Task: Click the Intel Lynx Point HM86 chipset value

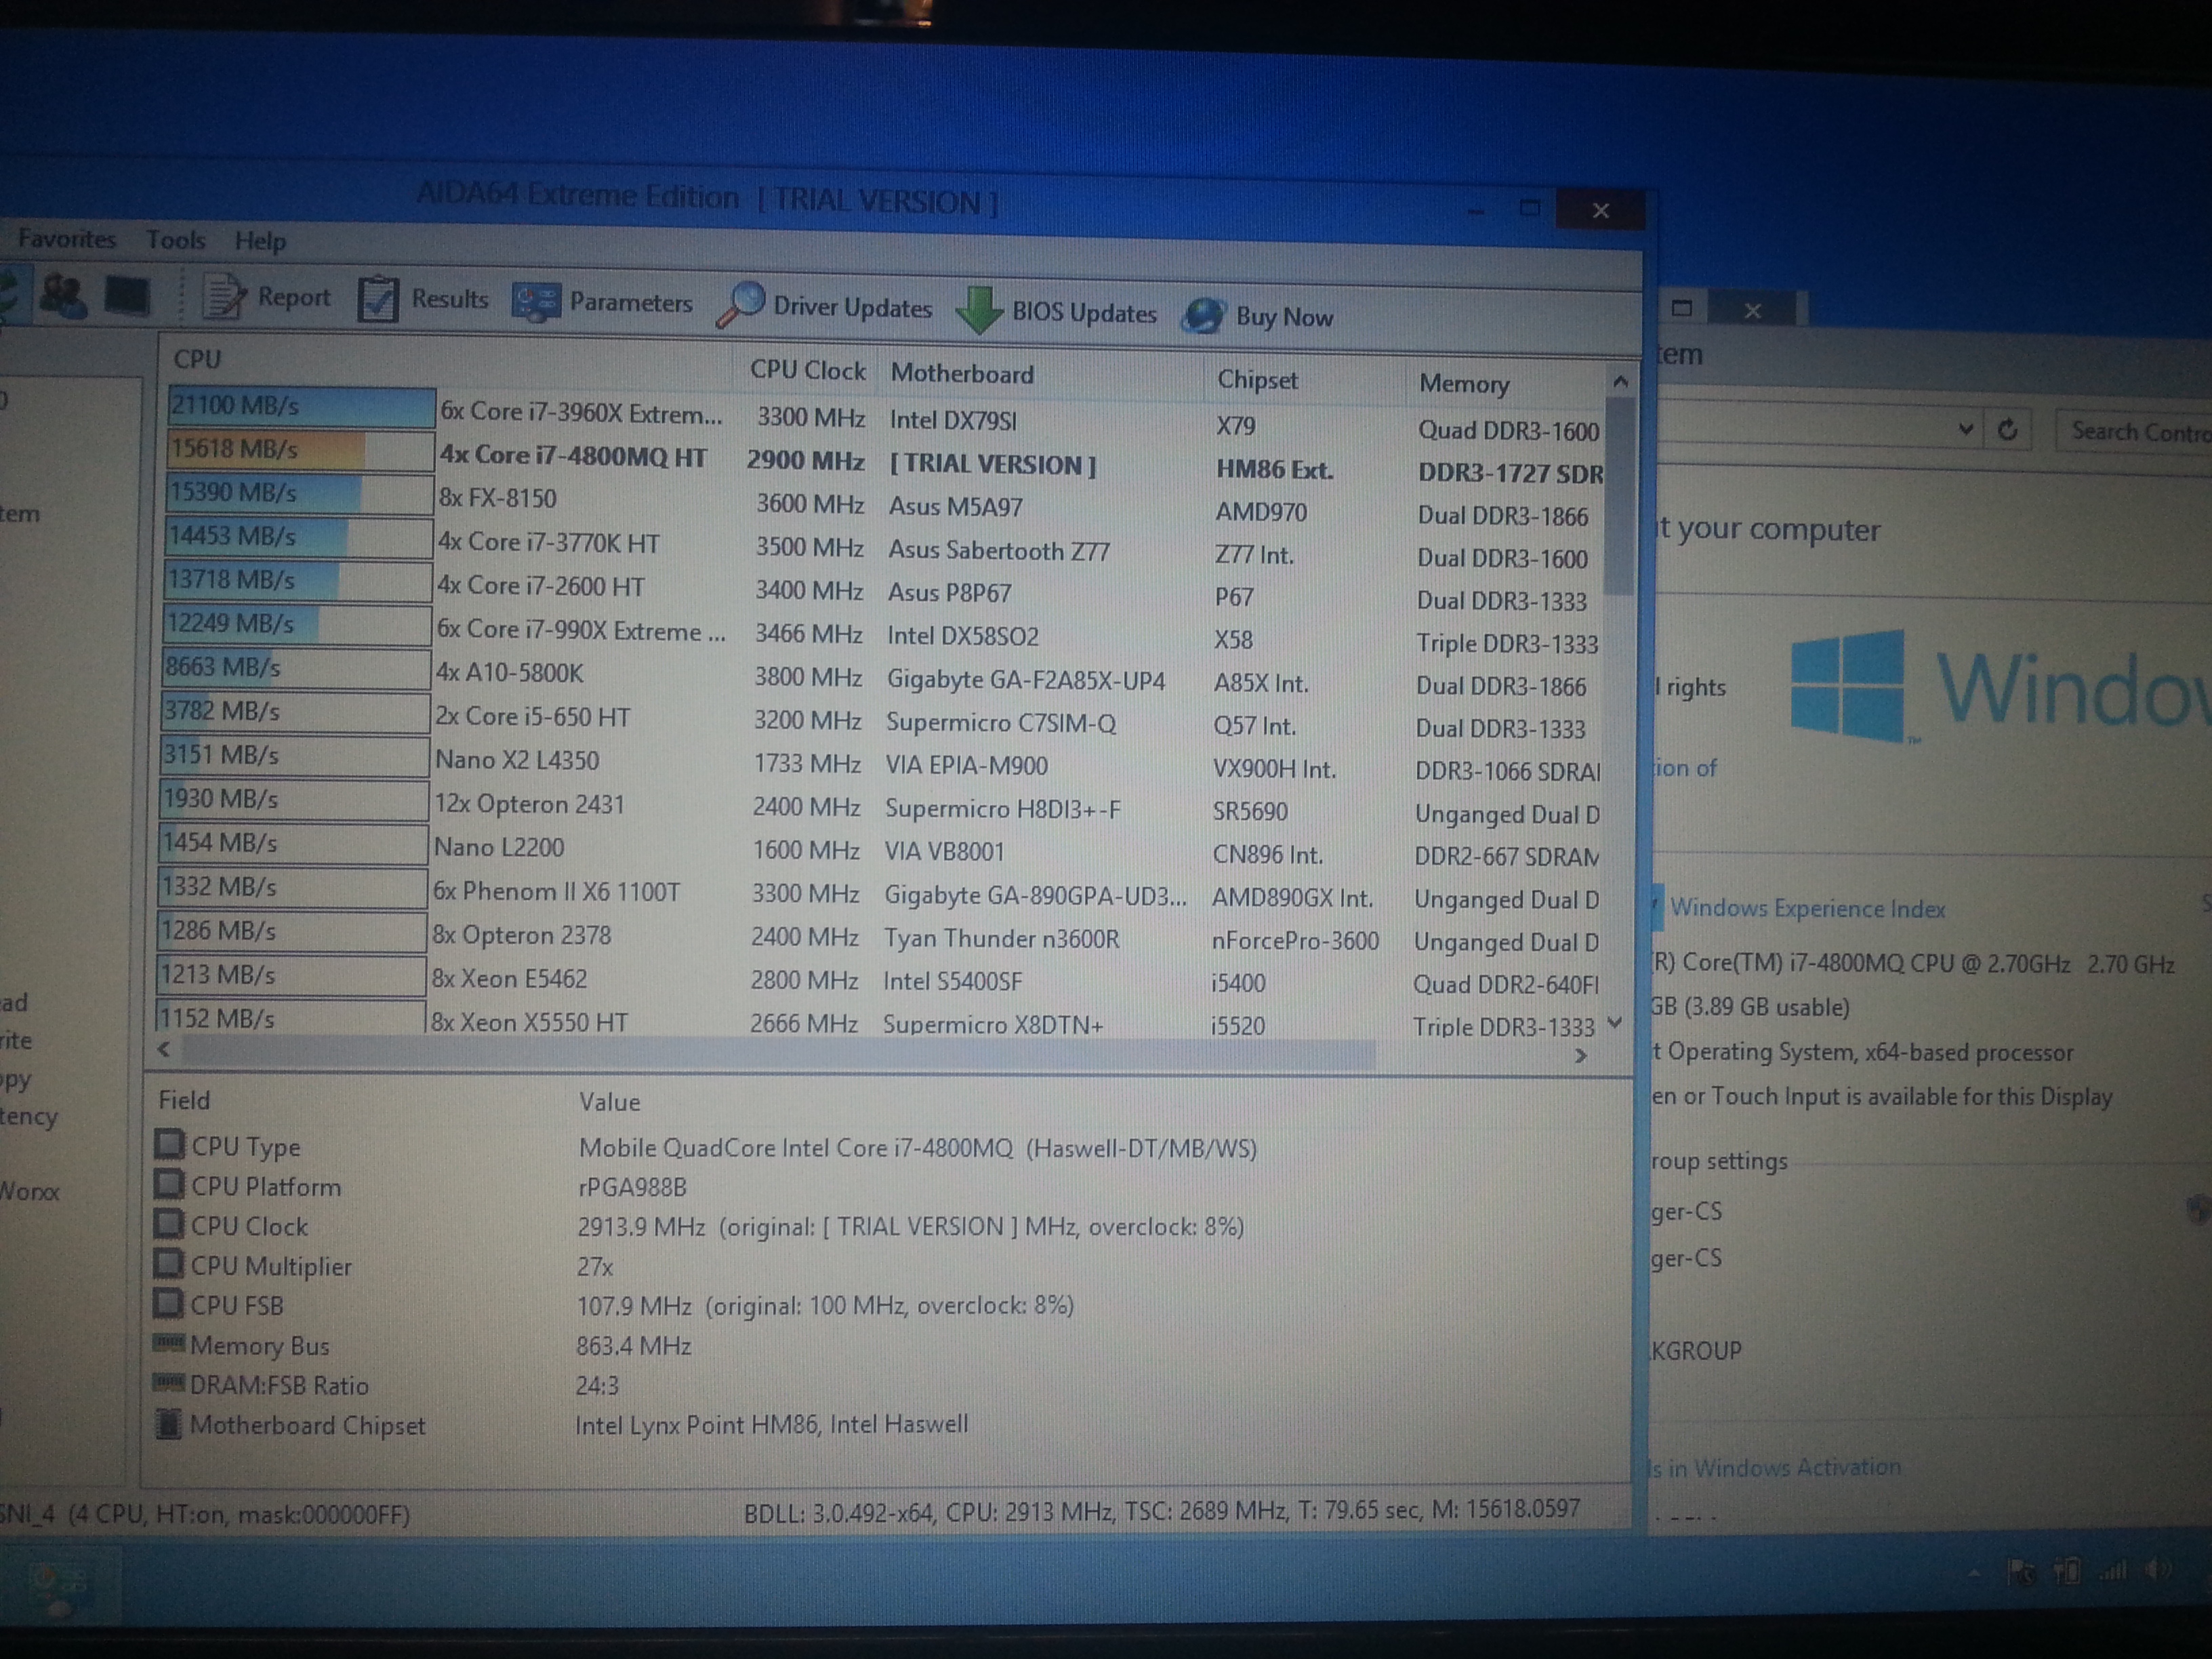Action: click(771, 1424)
